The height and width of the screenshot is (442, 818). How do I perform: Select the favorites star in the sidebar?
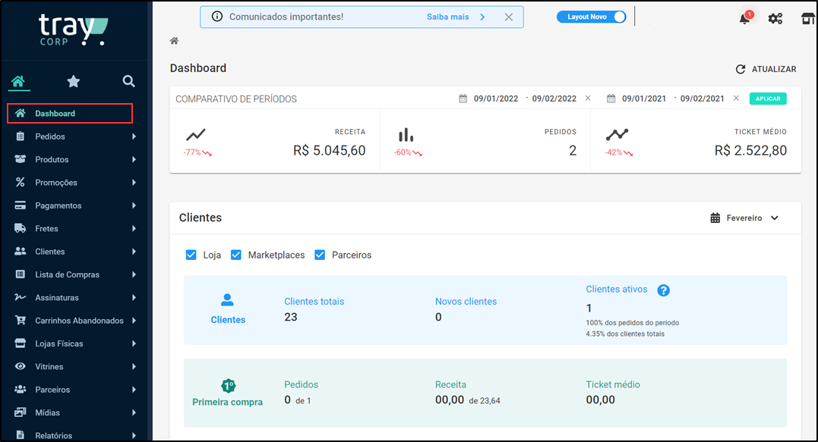[x=73, y=81]
